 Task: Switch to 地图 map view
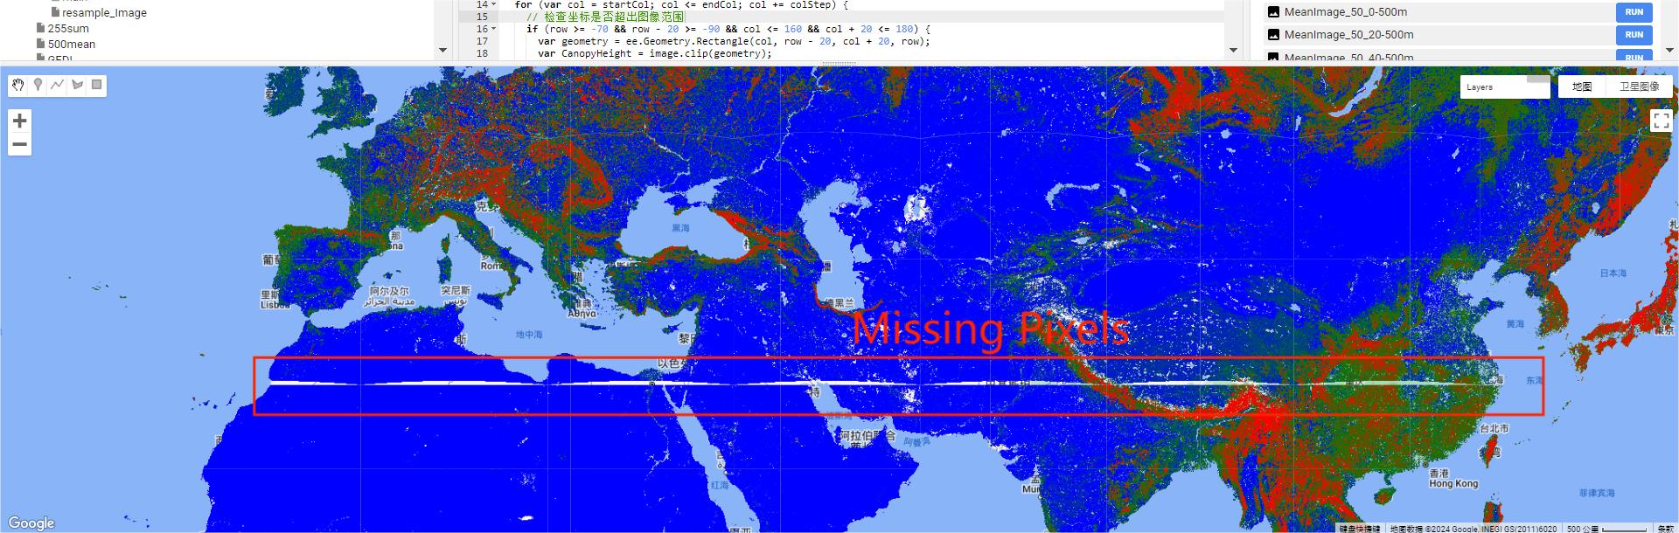pos(1581,87)
